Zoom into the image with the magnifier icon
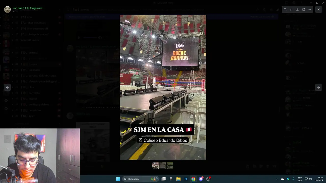 [285, 9]
